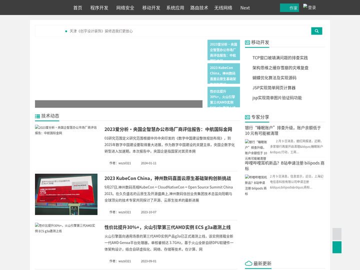Open the 哔哩哔哩耳机新品 bilipods article title

(284, 166)
